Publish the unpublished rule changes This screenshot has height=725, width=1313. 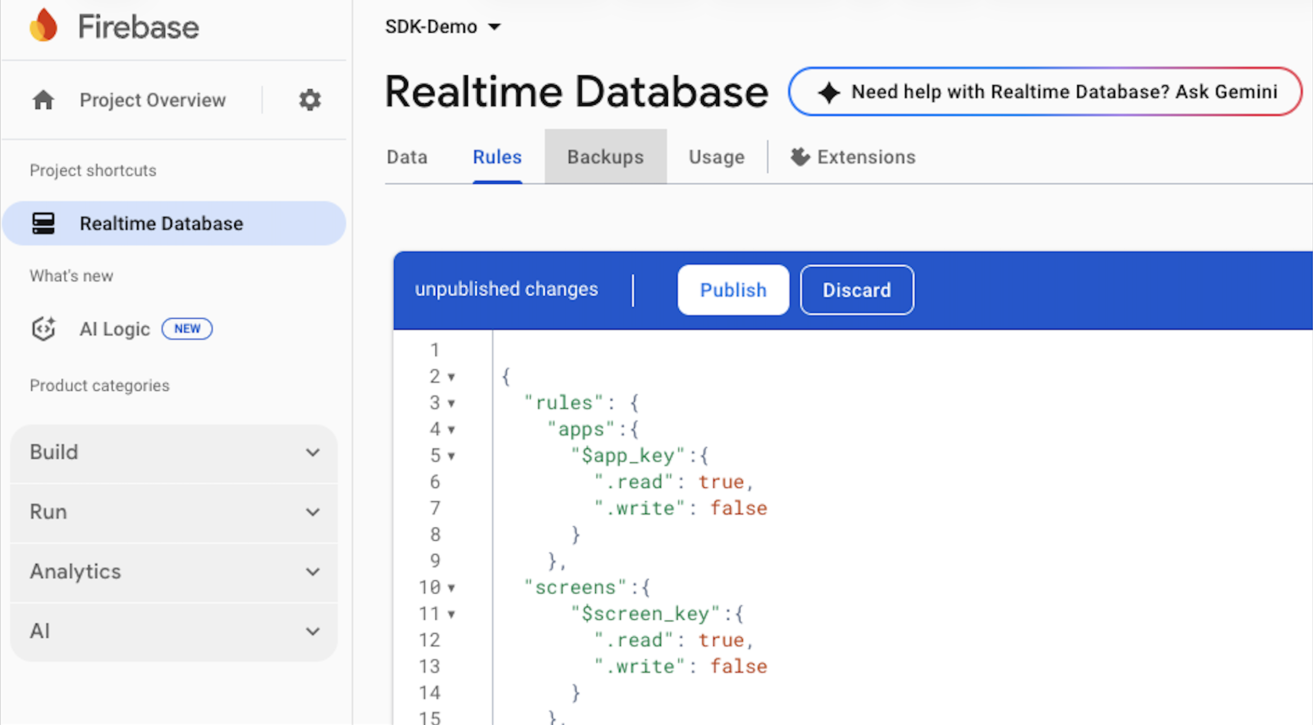pos(733,290)
